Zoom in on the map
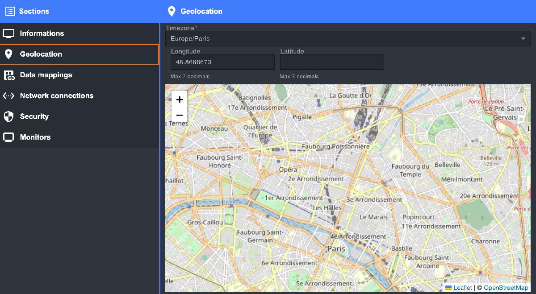Screen dimensions: 536x294 coord(179,99)
